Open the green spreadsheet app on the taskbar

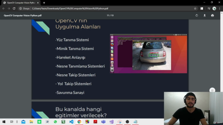tap(63, 122)
